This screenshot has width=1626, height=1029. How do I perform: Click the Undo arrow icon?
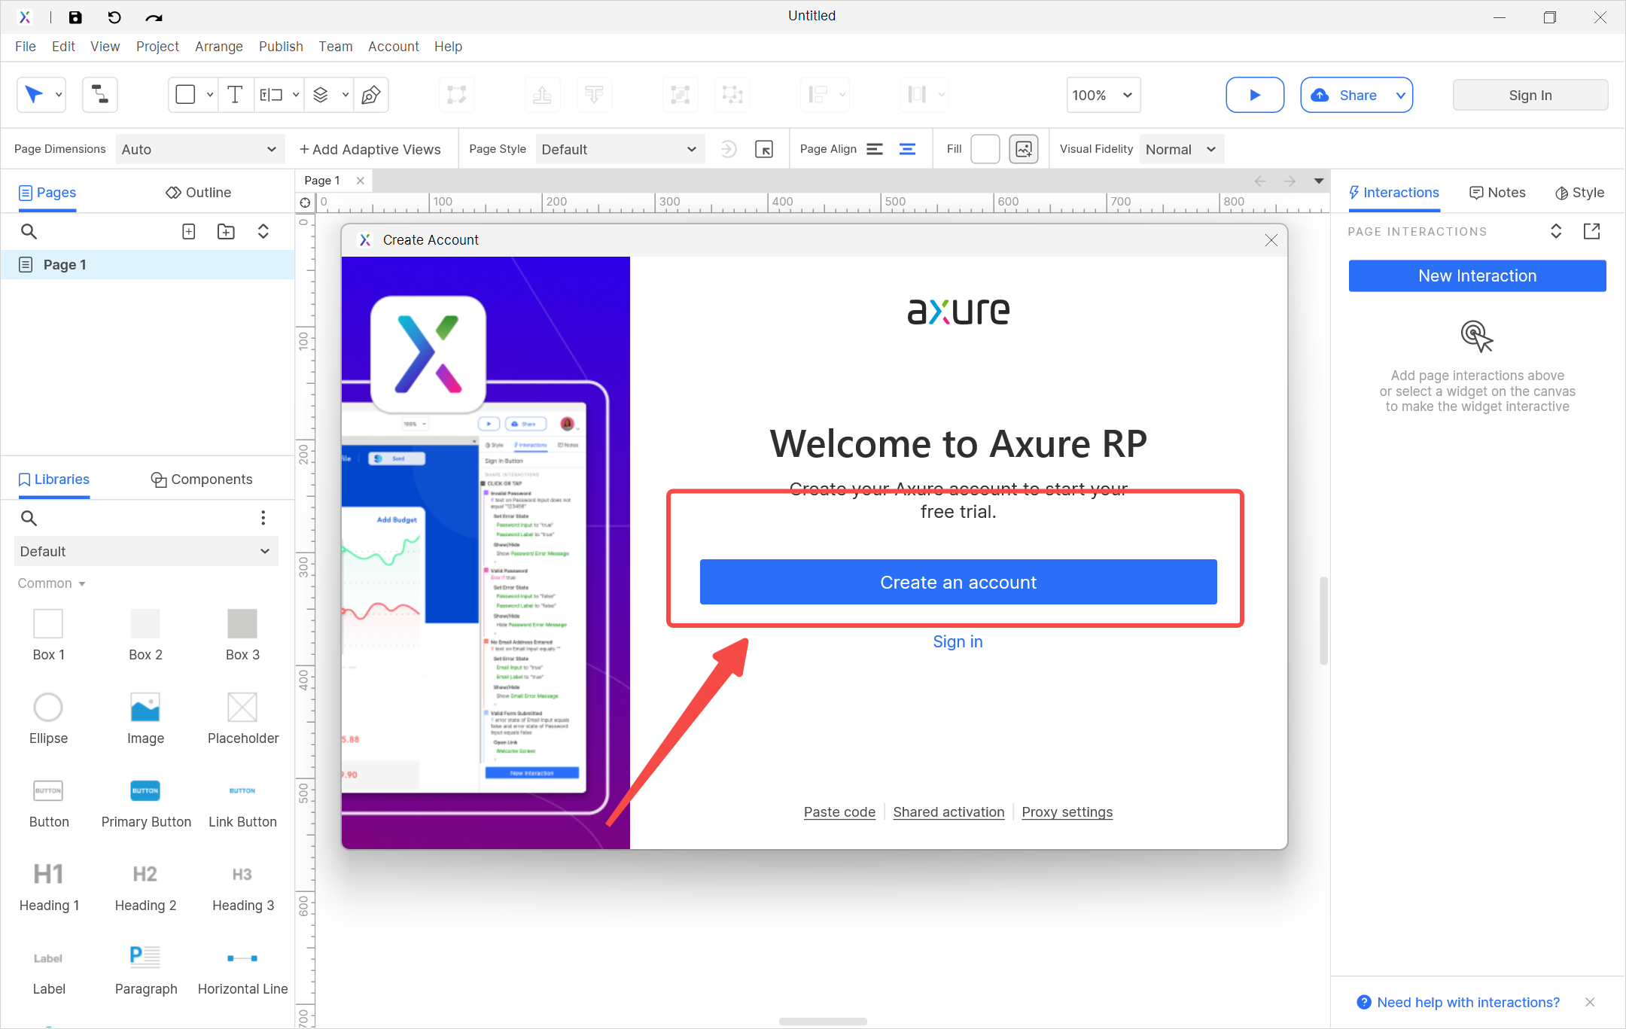[114, 17]
